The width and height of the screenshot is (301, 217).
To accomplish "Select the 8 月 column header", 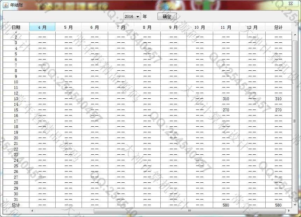I will pos(147,27).
